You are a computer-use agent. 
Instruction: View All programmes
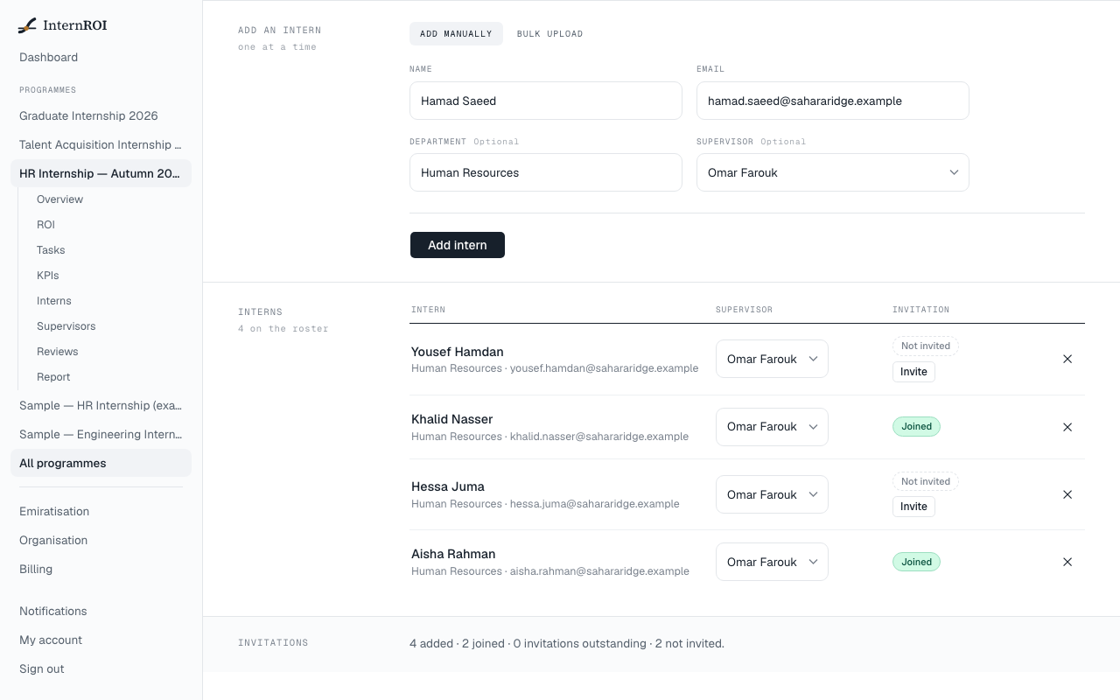[101, 464]
